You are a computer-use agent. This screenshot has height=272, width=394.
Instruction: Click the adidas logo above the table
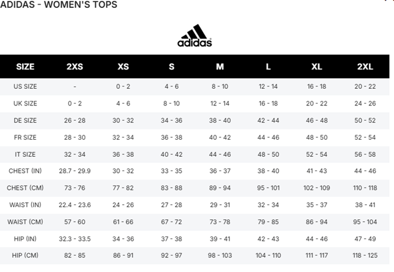point(195,36)
